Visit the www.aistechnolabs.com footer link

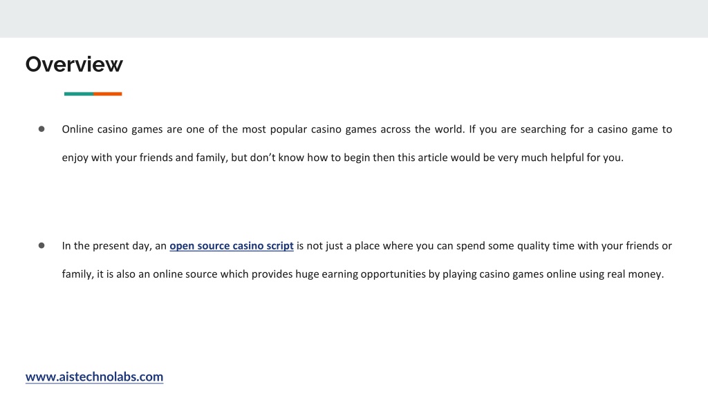[94, 377]
